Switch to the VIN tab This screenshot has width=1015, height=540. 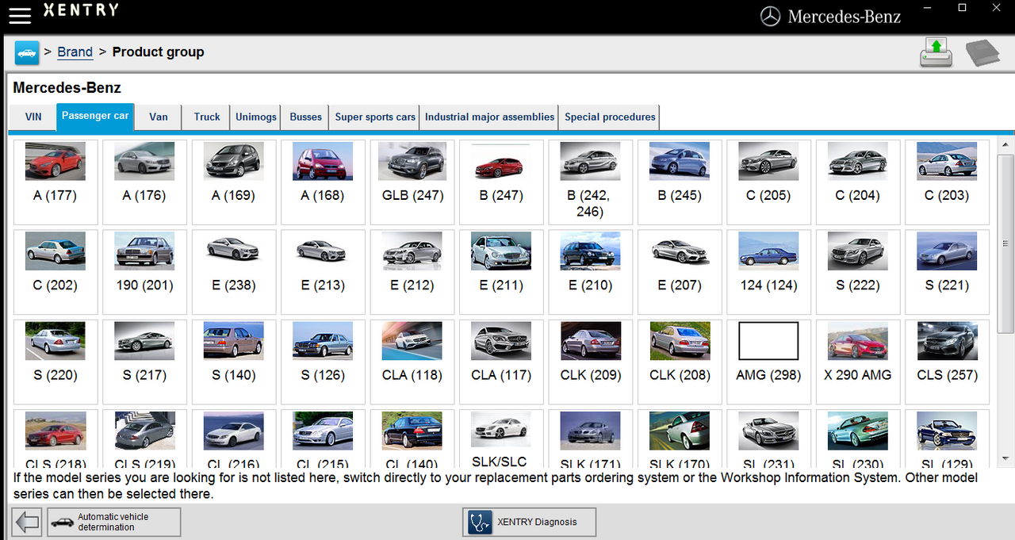pos(33,117)
